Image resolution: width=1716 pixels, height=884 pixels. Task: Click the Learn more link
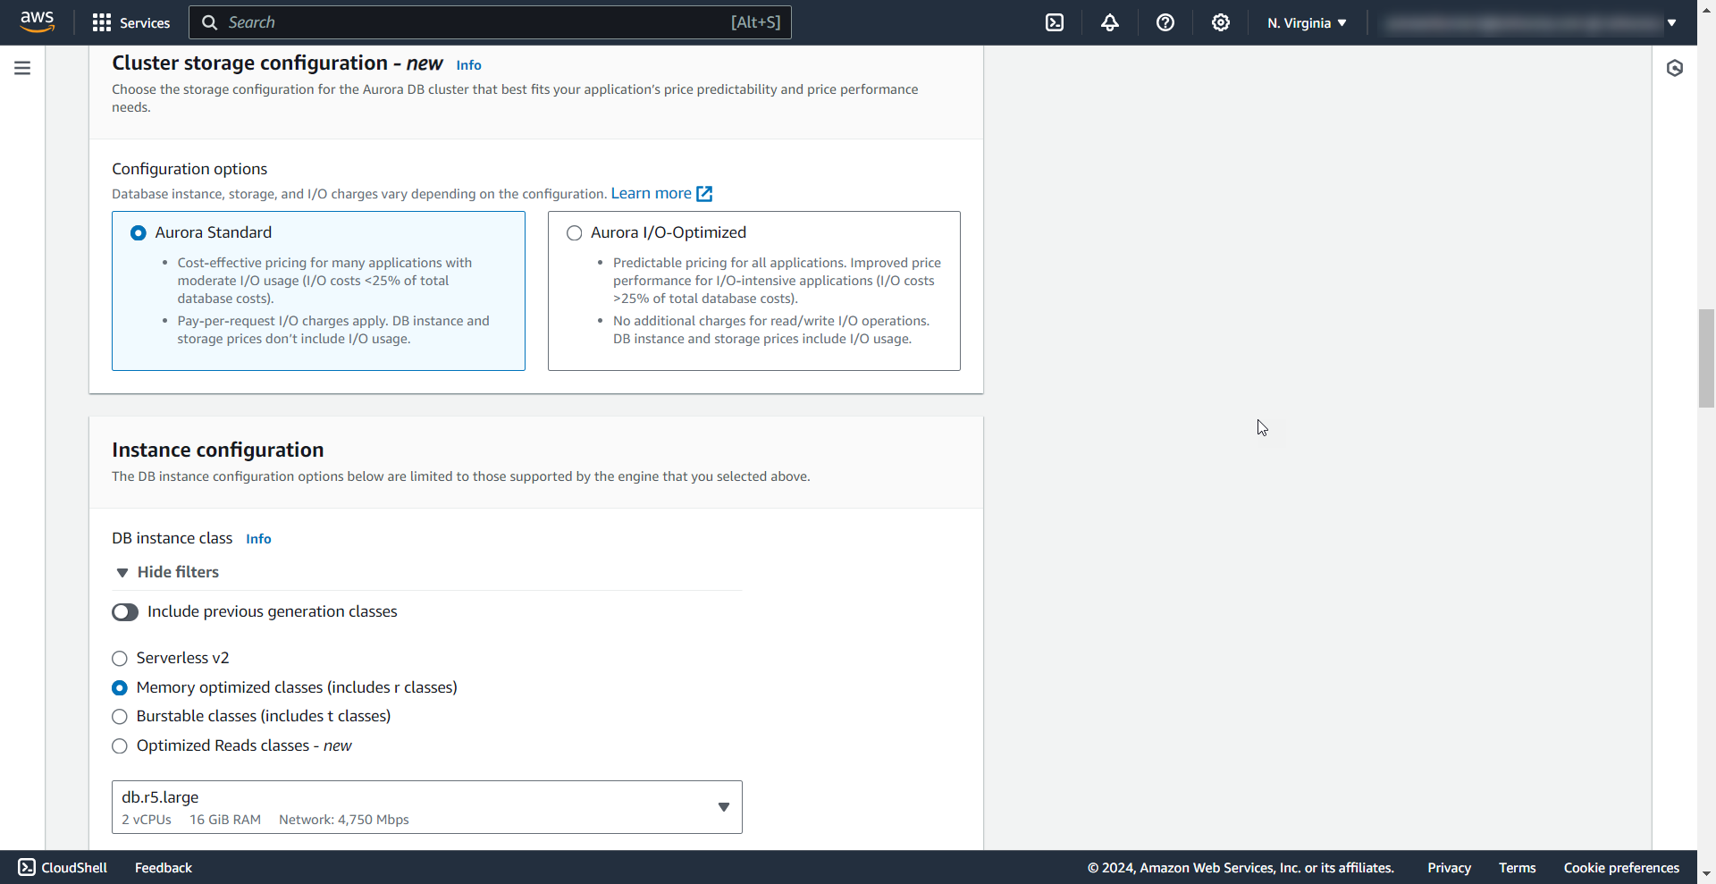(651, 194)
